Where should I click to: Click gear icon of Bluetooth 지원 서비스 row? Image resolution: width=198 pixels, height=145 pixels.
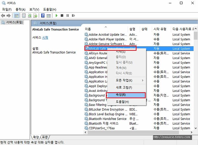coord(86,123)
